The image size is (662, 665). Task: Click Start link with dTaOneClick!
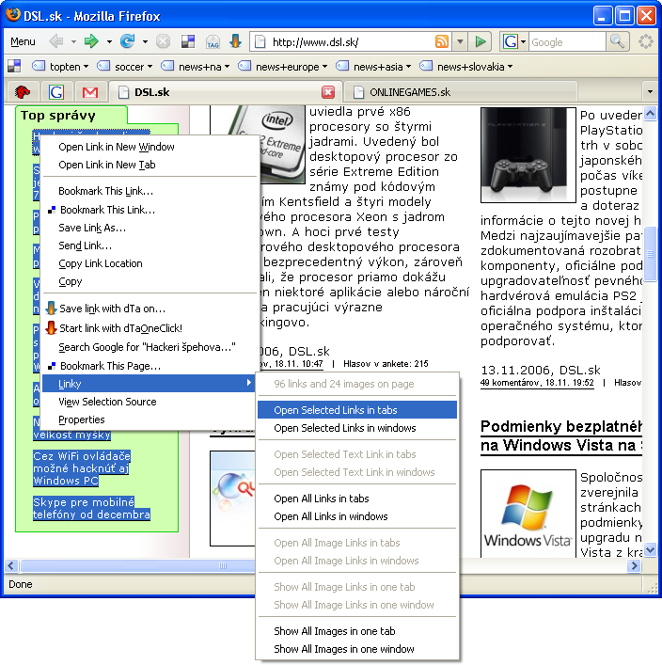tap(150, 328)
